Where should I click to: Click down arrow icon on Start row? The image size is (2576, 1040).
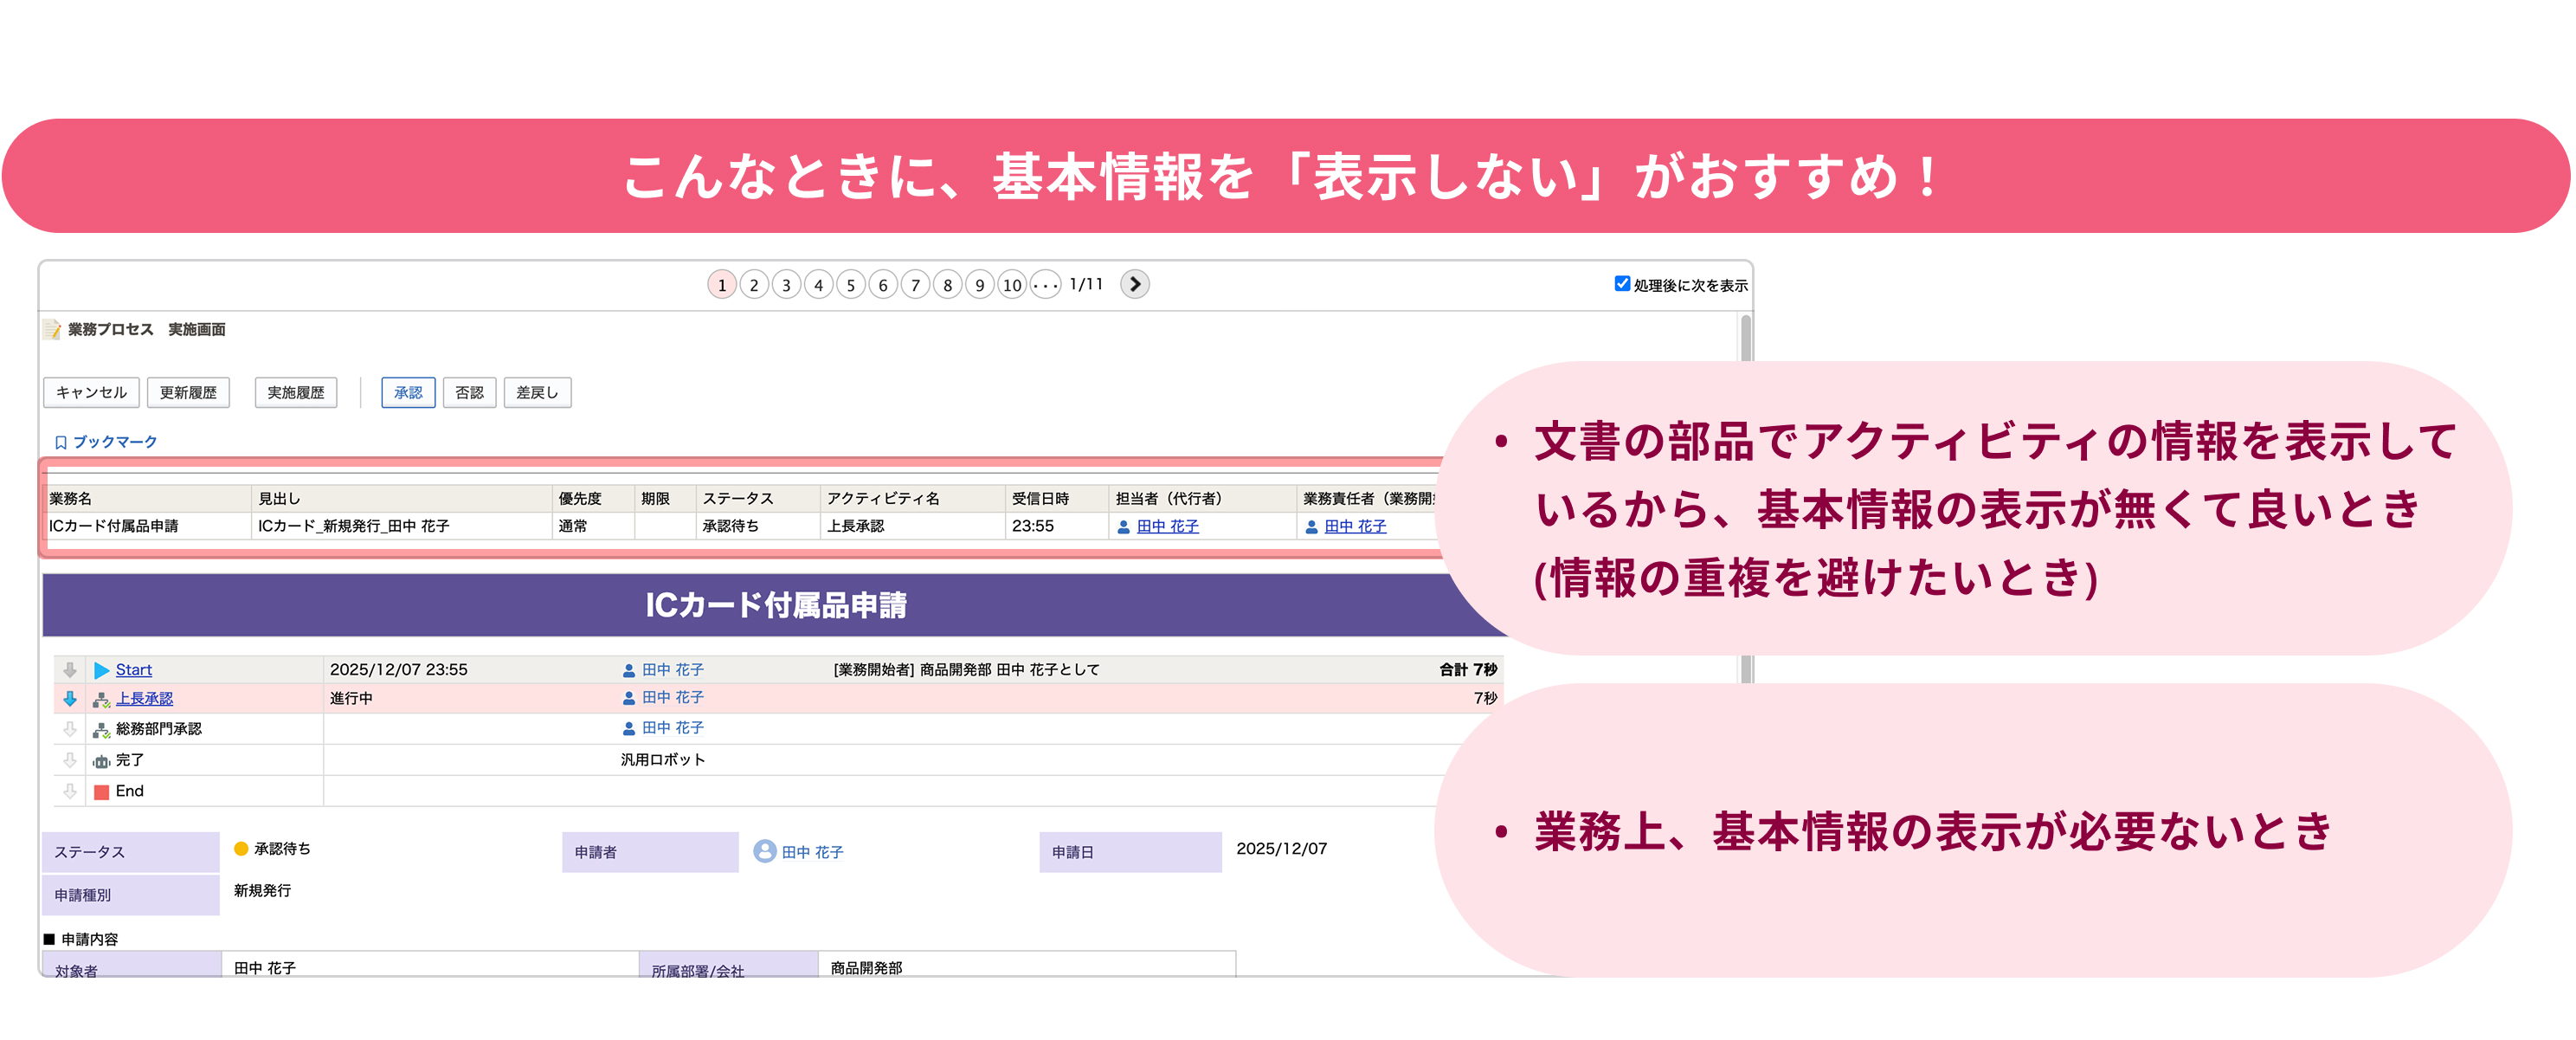click(x=70, y=669)
